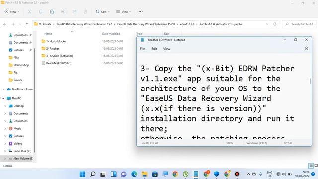The width and height of the screenshot is (318, 179).
Task: Expand the Music tree node
Action: pos(5,129)
